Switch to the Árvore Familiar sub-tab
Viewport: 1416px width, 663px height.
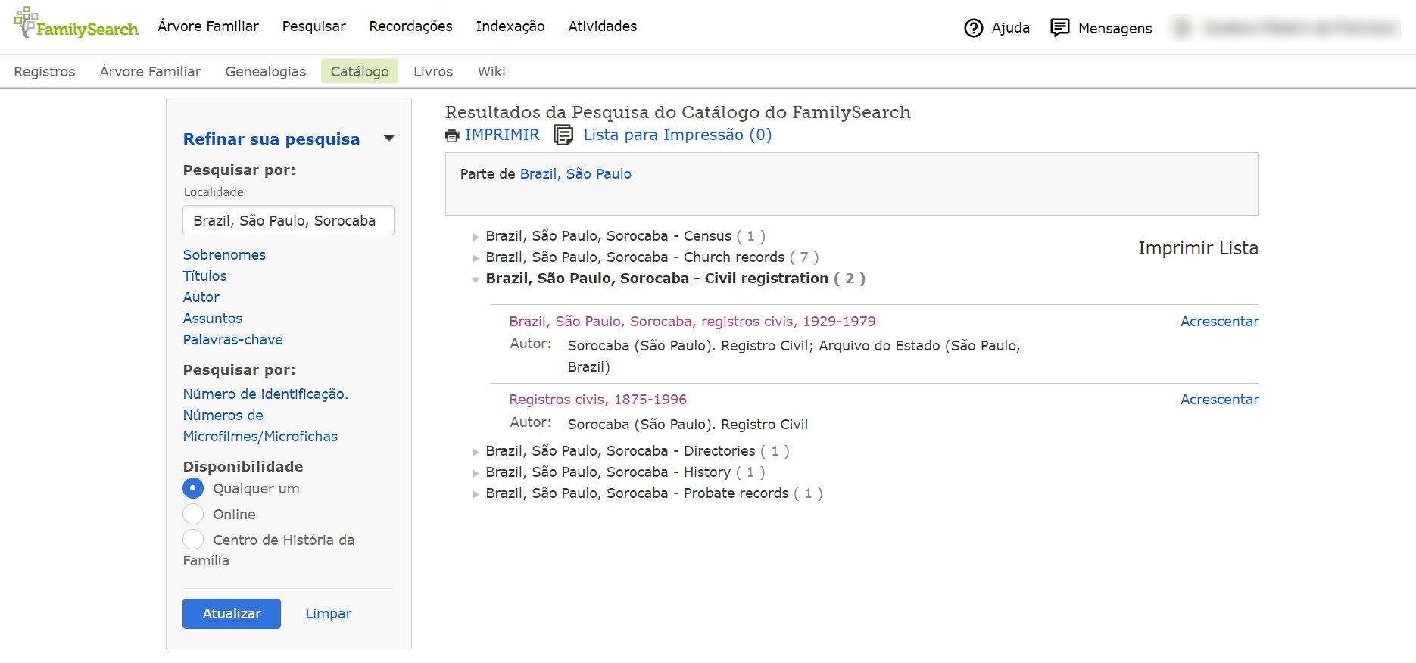(x=150, y=71)
